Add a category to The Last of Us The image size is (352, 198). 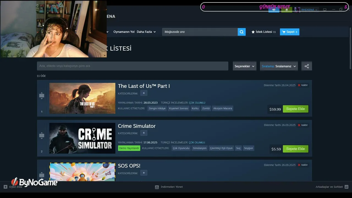[144, 93]
